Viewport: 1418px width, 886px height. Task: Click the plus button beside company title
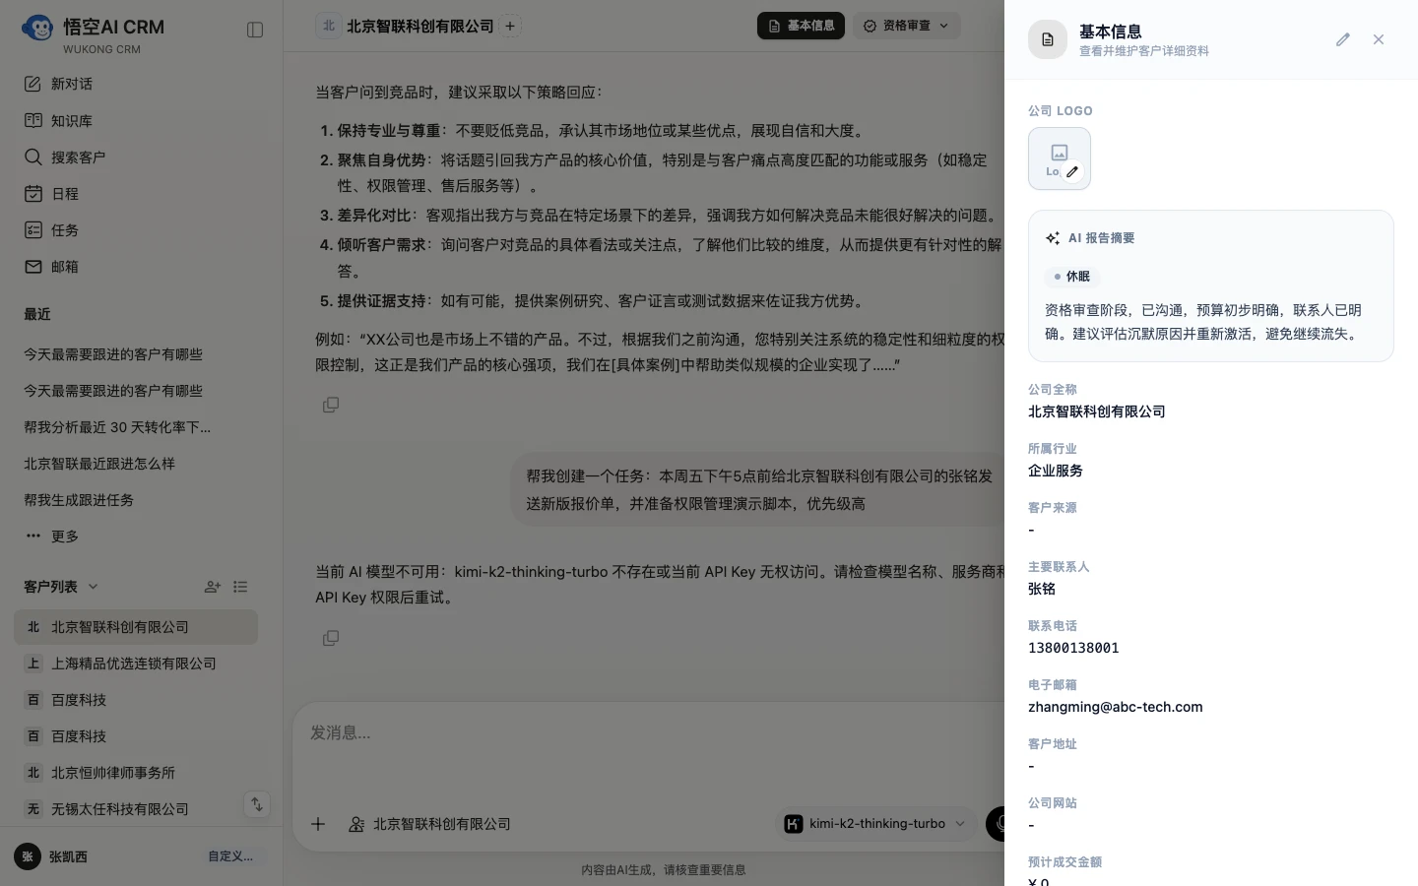pyautogui.click(x=510, y=27)
